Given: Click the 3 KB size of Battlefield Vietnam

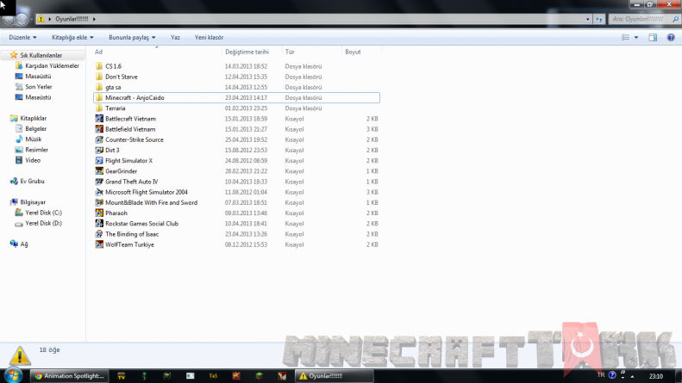Looking at the screenshot, I should [x=372, y=129].
